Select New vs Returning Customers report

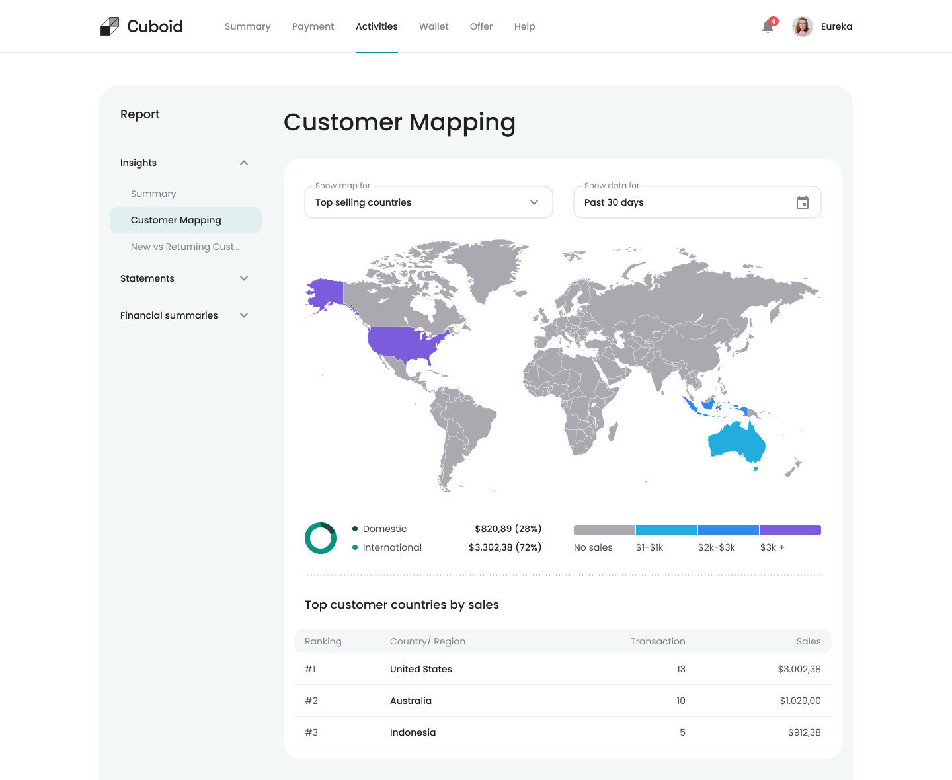185,247
